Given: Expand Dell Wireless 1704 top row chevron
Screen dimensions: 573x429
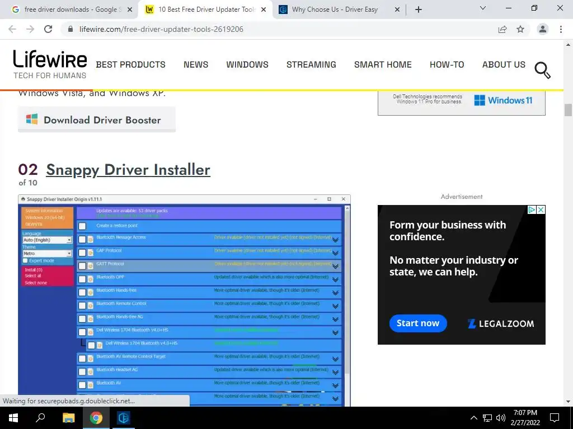Looking at the screenshot, I should coord(336,333).
